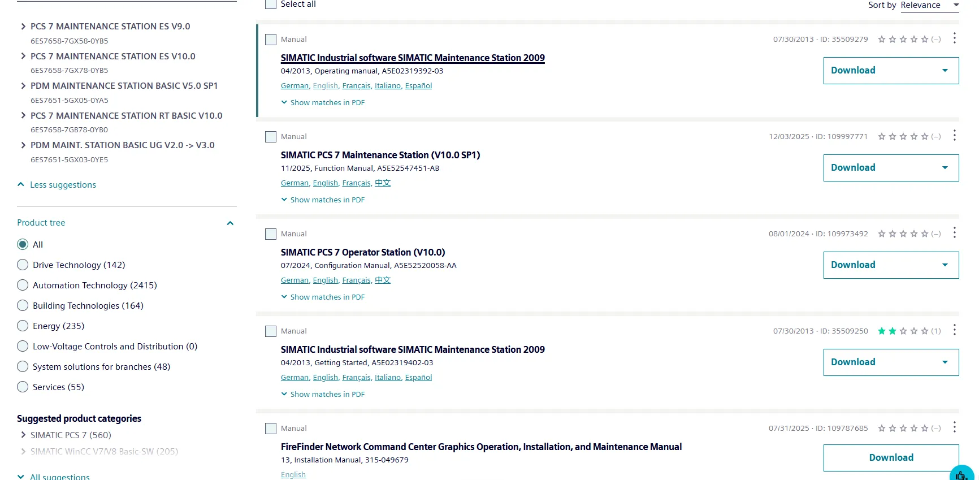979x480 pixels.
Task: Open three-dot menu for FireFinder manual entry
Action: (x=954, y=427)
